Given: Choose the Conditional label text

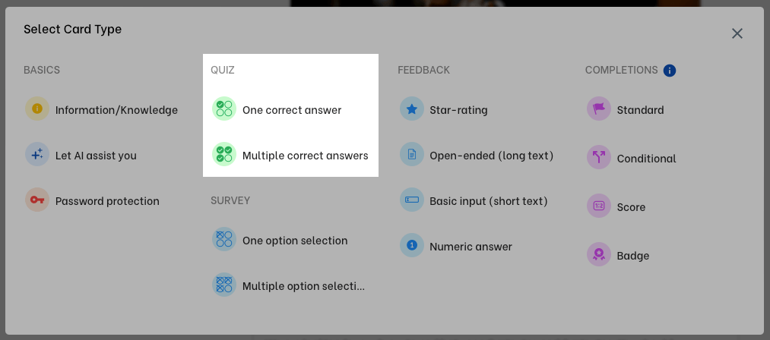Looking at the screenshot, I should pyautogui.click(x=646, y=159).
